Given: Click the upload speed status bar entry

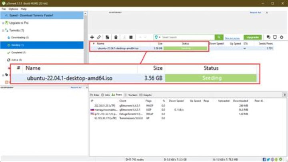Looking at the screenshot, I should 225,160.
